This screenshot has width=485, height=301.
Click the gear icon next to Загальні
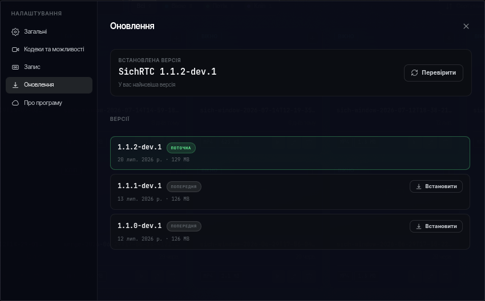(15, 32)
